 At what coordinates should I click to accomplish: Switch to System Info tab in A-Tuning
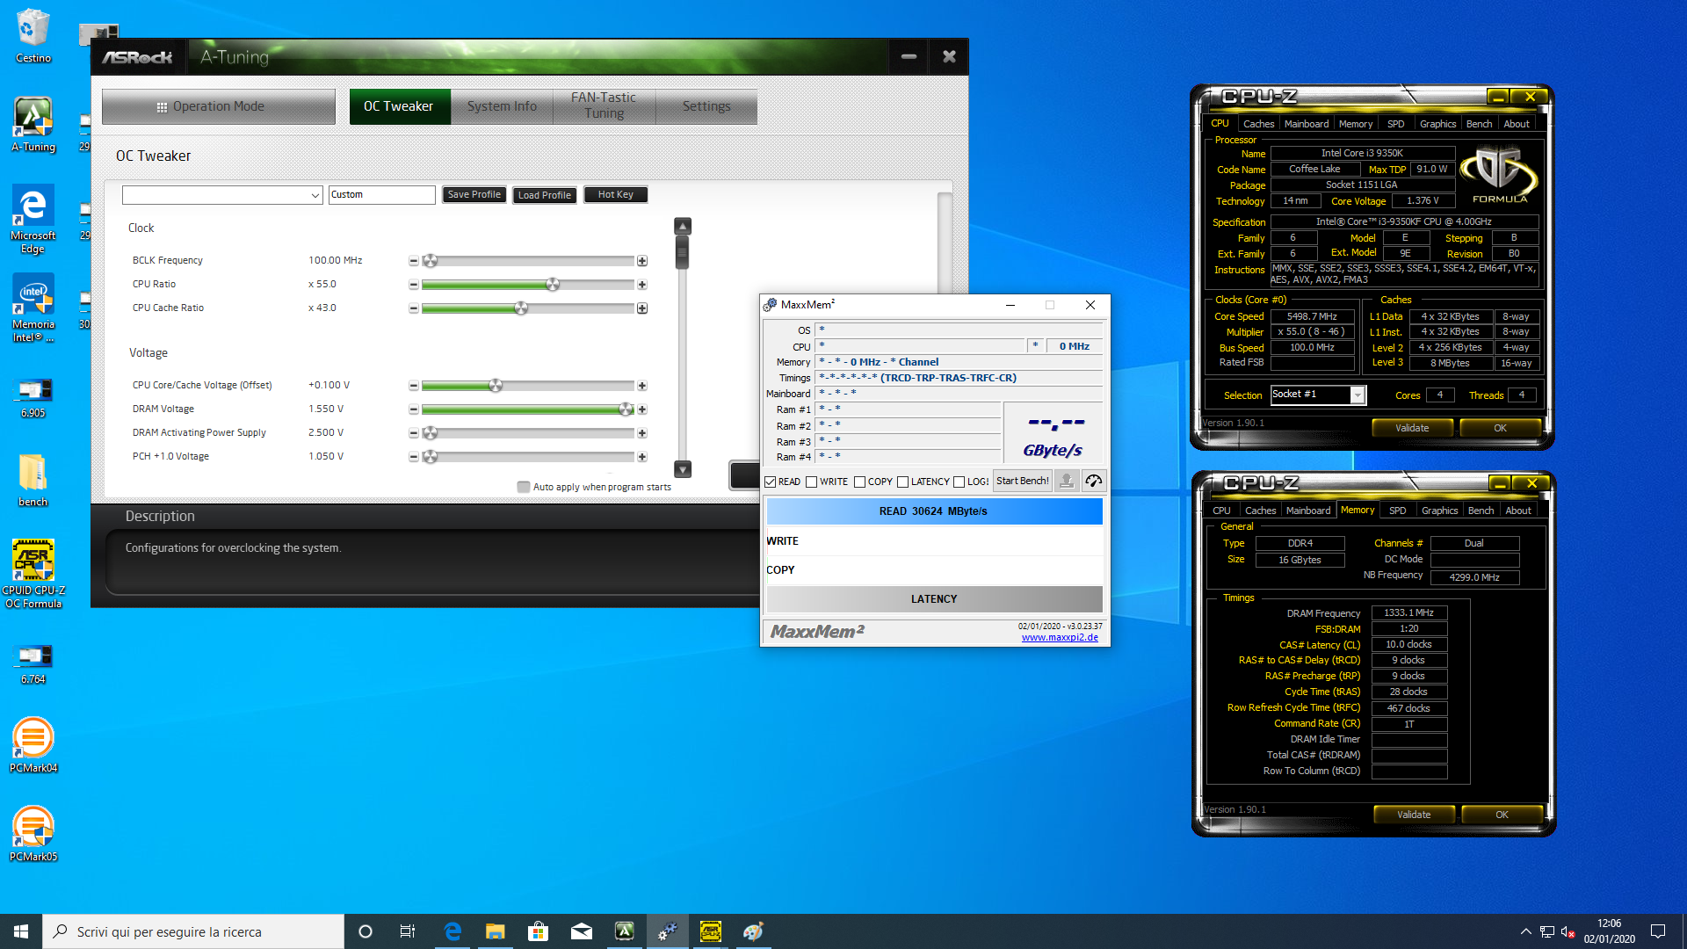point(502,106)
